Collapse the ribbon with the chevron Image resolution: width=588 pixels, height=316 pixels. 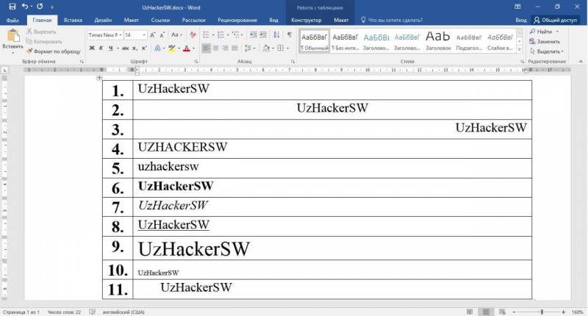(581, 61)
